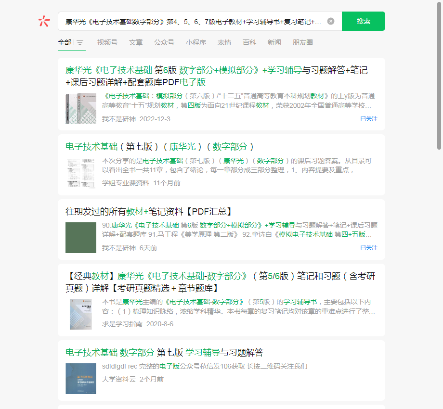Open the 百科 tab
443x409 pixels.
tap(249, 42)
